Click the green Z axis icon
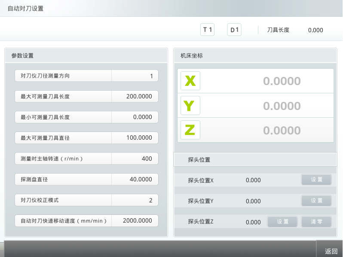Screen dimensions: 343x257 [190, 130]
